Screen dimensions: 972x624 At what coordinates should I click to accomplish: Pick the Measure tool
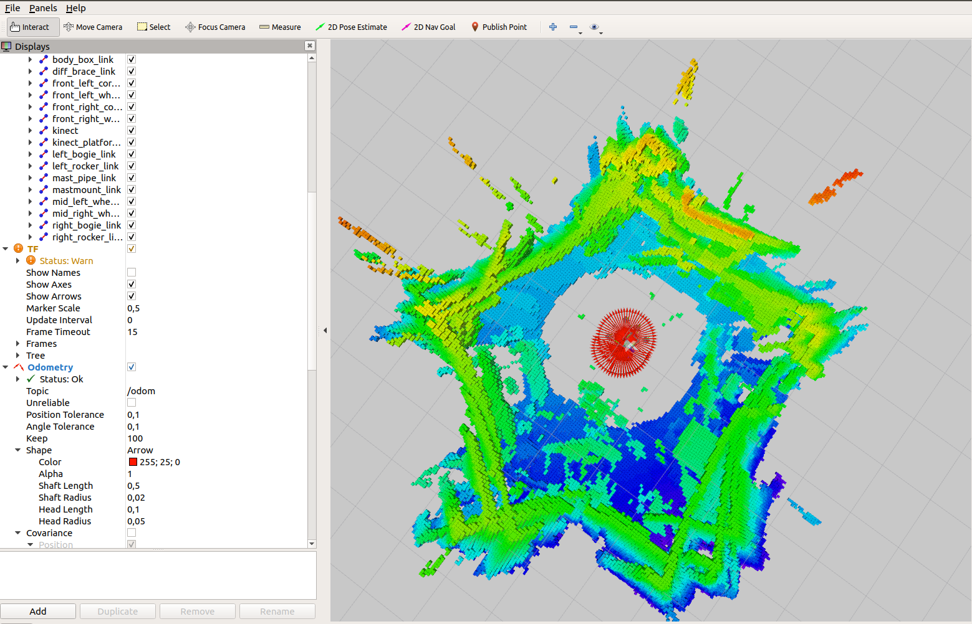pos(280,27)
